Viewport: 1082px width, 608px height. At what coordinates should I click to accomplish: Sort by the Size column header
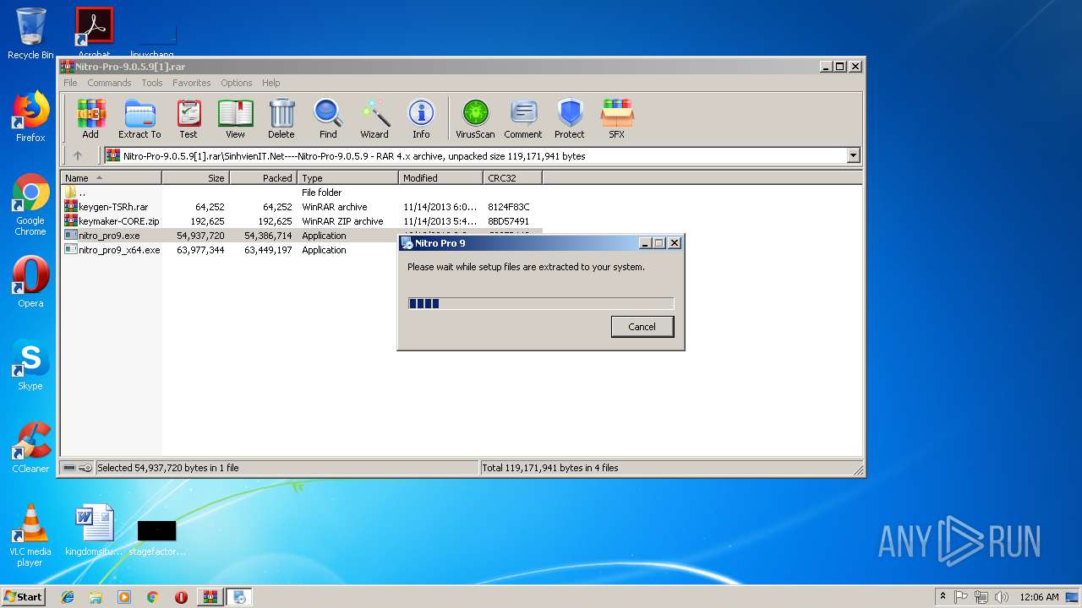point(196,178)
